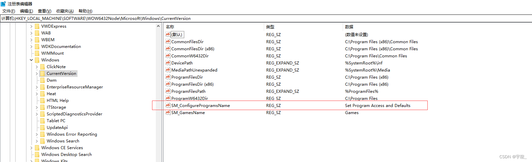Expand the CurrentVersion tree node
Screen dimensions: 532x162
tap(37, 74)
